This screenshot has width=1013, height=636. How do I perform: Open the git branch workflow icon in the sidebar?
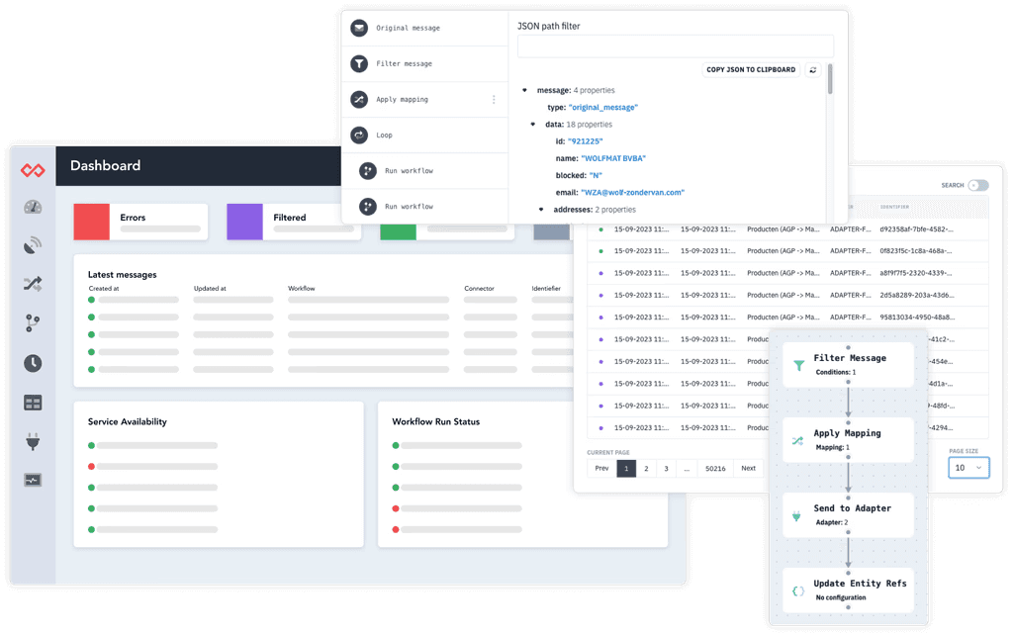click(33, 323)
